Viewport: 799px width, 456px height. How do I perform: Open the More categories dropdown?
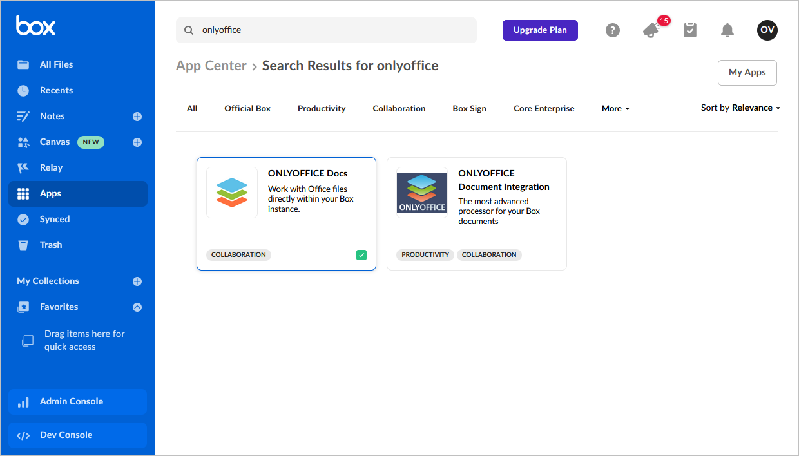coord(615,108)
